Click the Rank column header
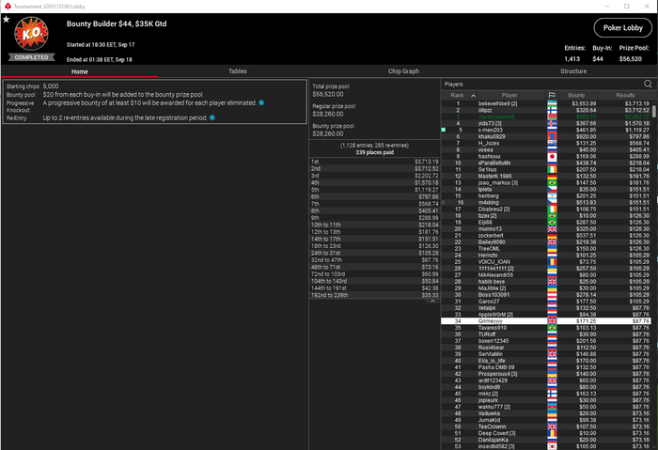 pos(458,95)
